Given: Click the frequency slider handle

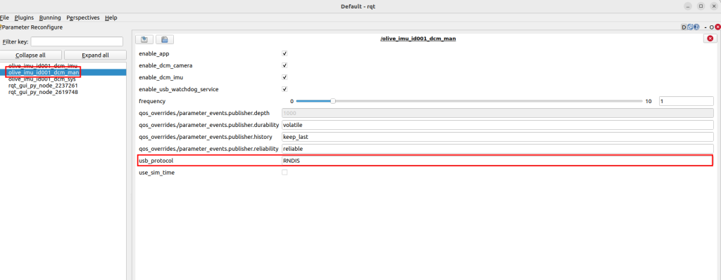Looking at the screenshot, I should coord(333,101).
